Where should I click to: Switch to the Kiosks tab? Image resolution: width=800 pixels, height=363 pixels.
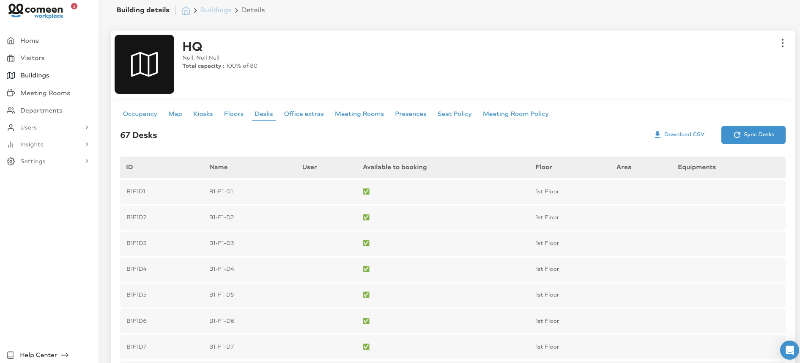pos(203,114)
